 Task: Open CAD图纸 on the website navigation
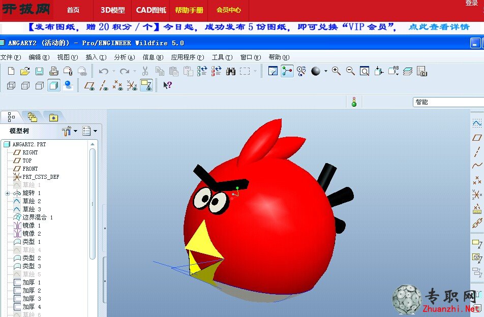[x=151, y=10]
